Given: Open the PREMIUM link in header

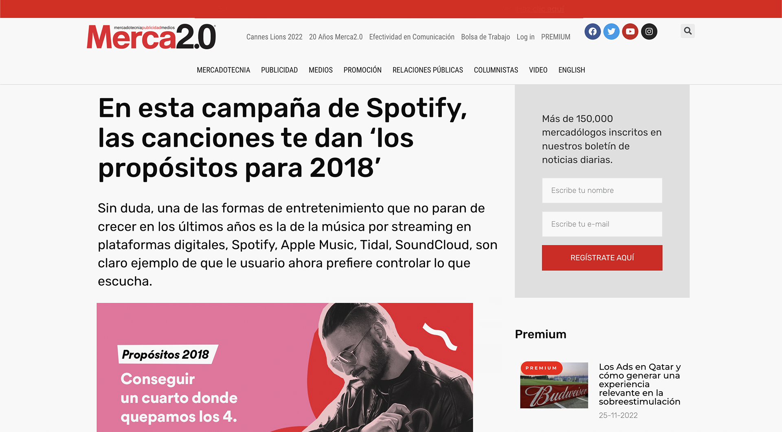Looking at the screenshot, I should point(556,37).
